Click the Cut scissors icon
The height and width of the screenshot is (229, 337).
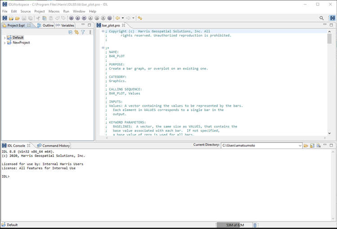38,18
